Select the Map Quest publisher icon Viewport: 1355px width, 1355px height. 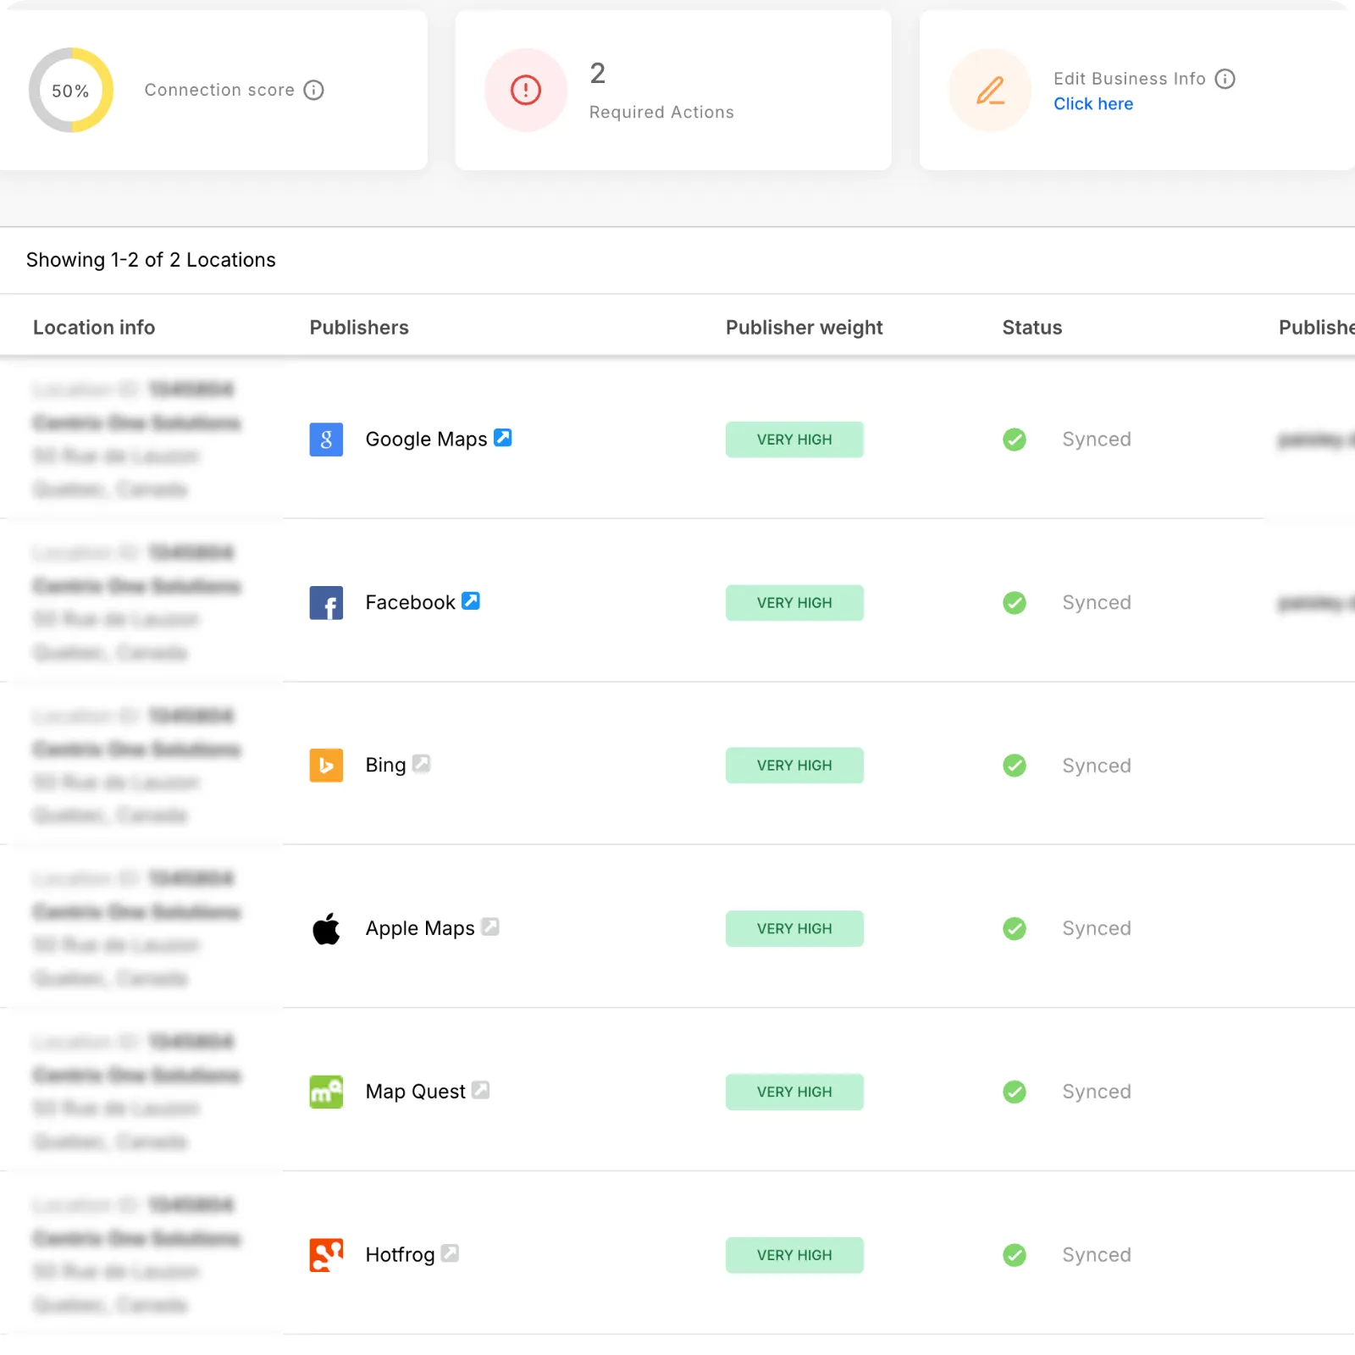[x=326, y=1092]
